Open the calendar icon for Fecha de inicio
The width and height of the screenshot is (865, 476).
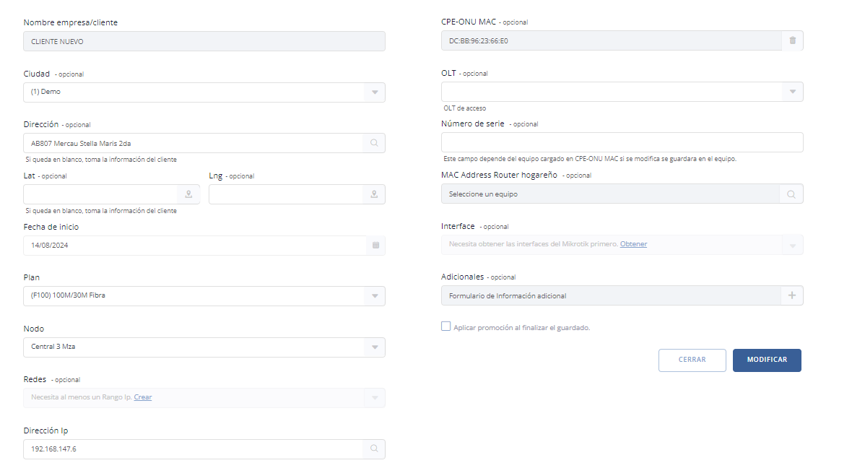(375, 246)
